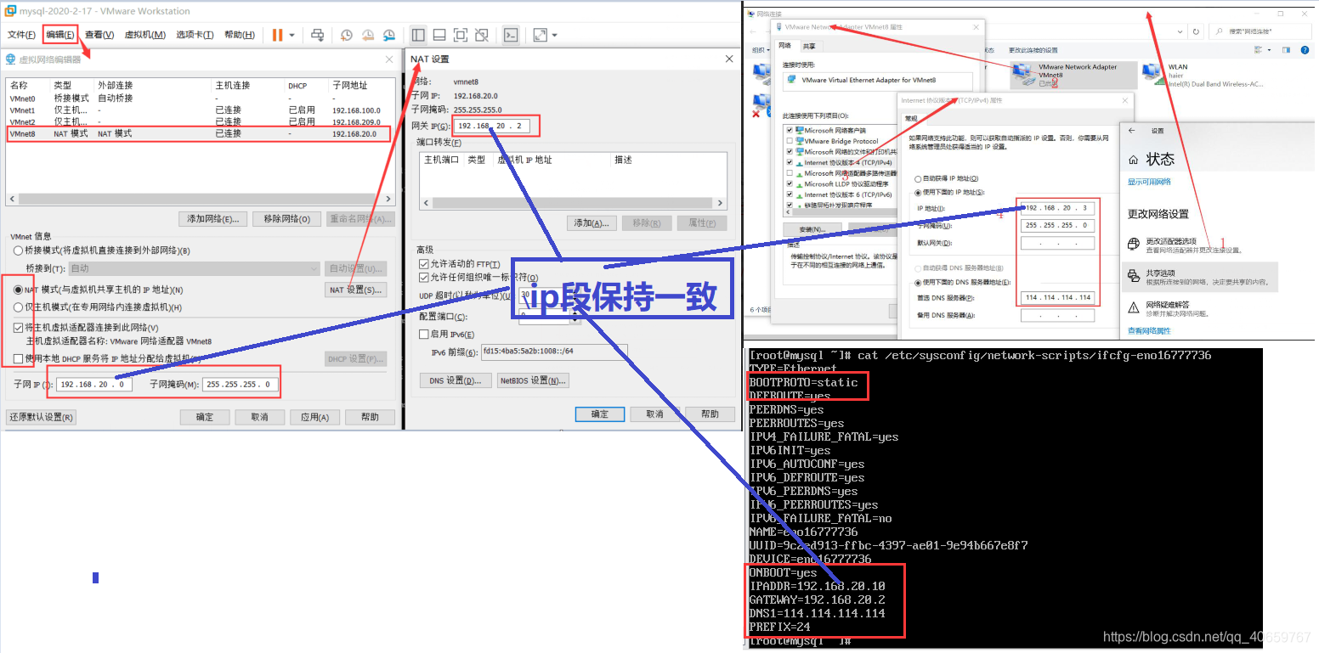Open the snapshot manager icon
1319x653 pixels.
[389, 35]
